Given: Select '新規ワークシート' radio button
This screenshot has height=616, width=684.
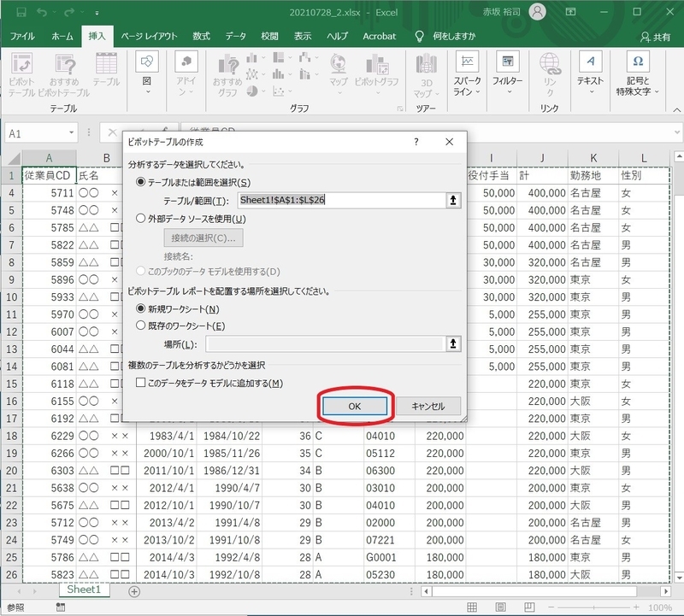Looking at the screenshot, I should (x=140, y=308).
